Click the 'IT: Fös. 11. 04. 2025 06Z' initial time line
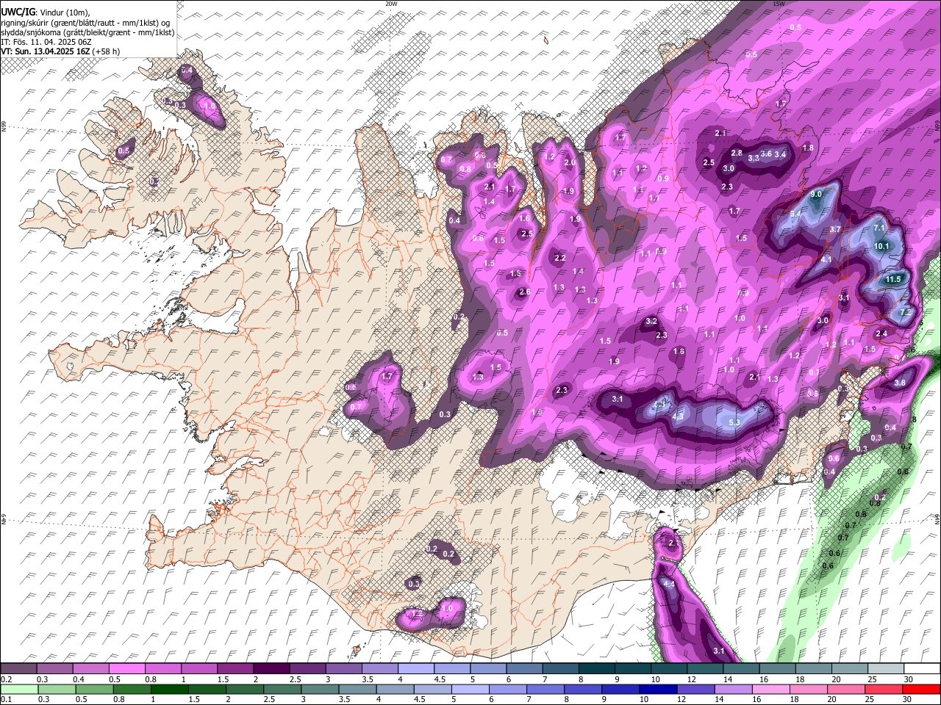Screen dimensions: 941x705 click(x=46, y=42)
